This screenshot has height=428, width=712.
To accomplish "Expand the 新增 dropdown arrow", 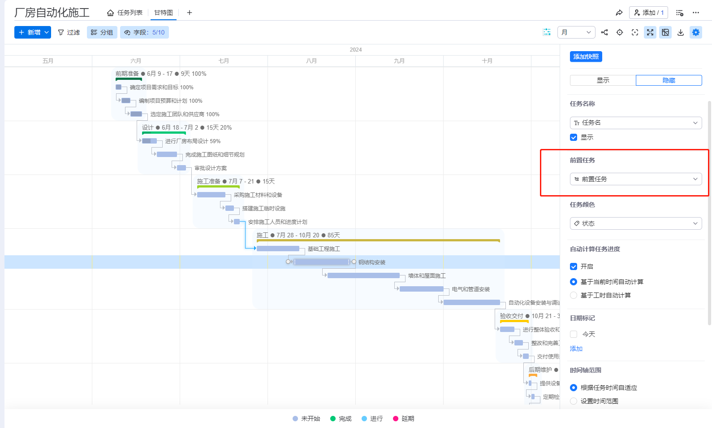I will tap(47, 32).
